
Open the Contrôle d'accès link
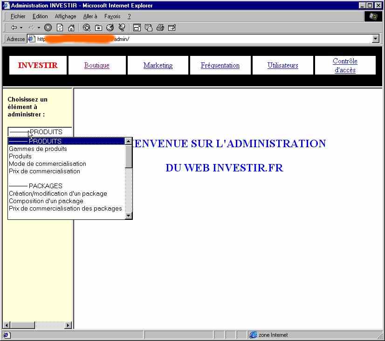tap(345, 66)
